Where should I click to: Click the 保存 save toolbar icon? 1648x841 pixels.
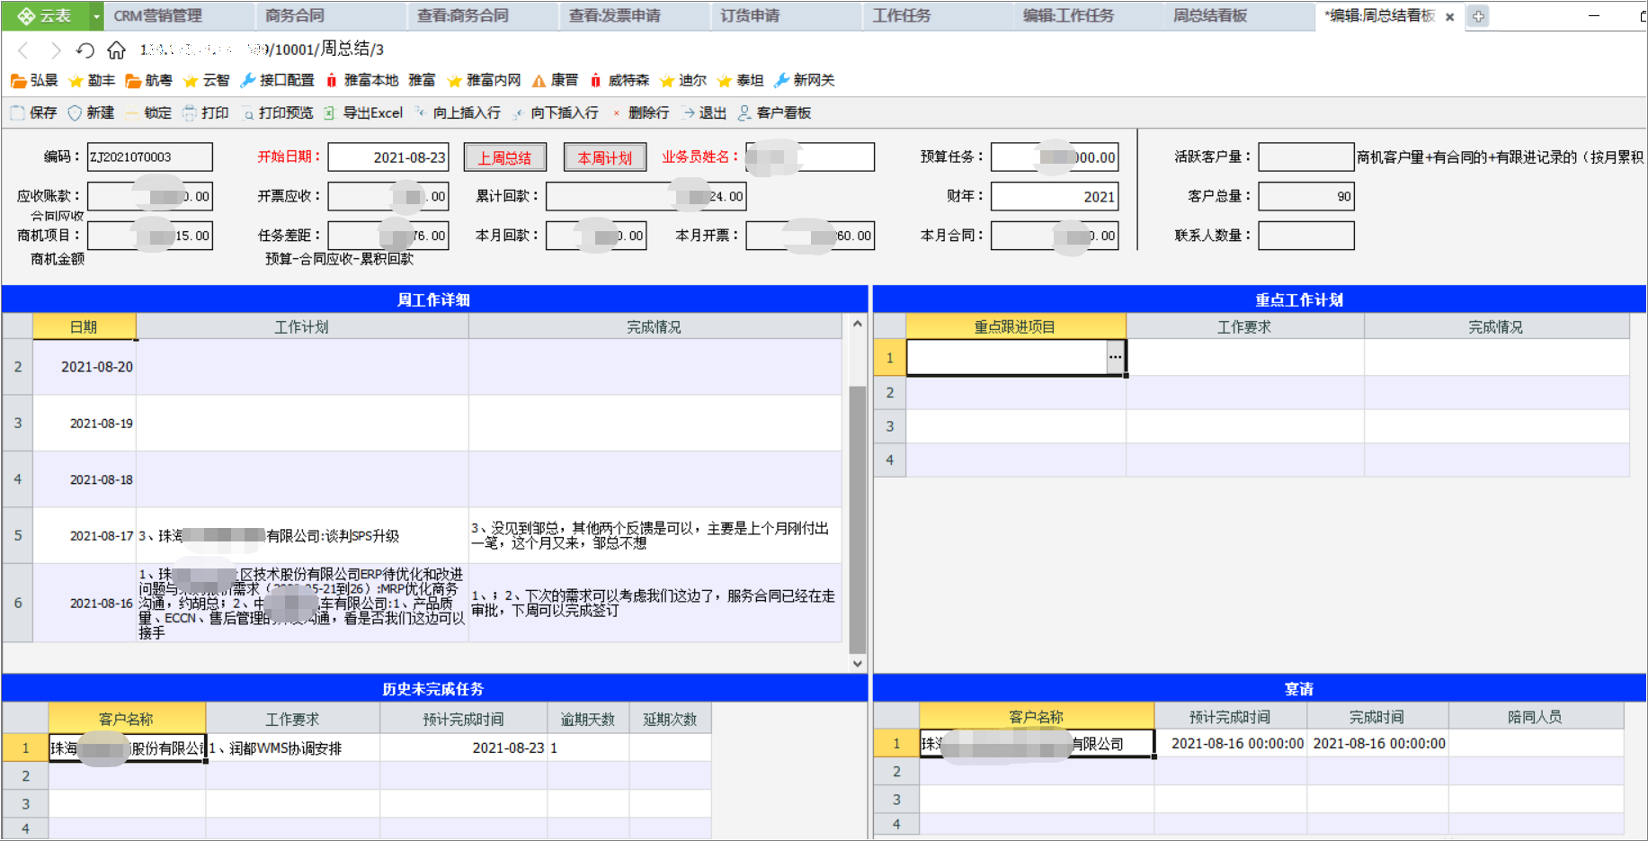pyautogui.click(x=33, y=112)
